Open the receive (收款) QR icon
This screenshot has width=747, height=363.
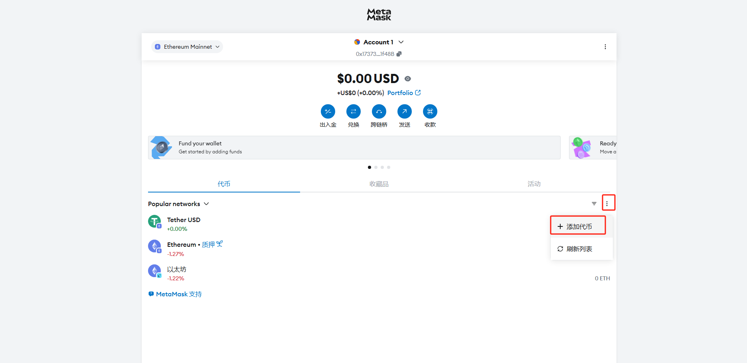tap(430, 111)
